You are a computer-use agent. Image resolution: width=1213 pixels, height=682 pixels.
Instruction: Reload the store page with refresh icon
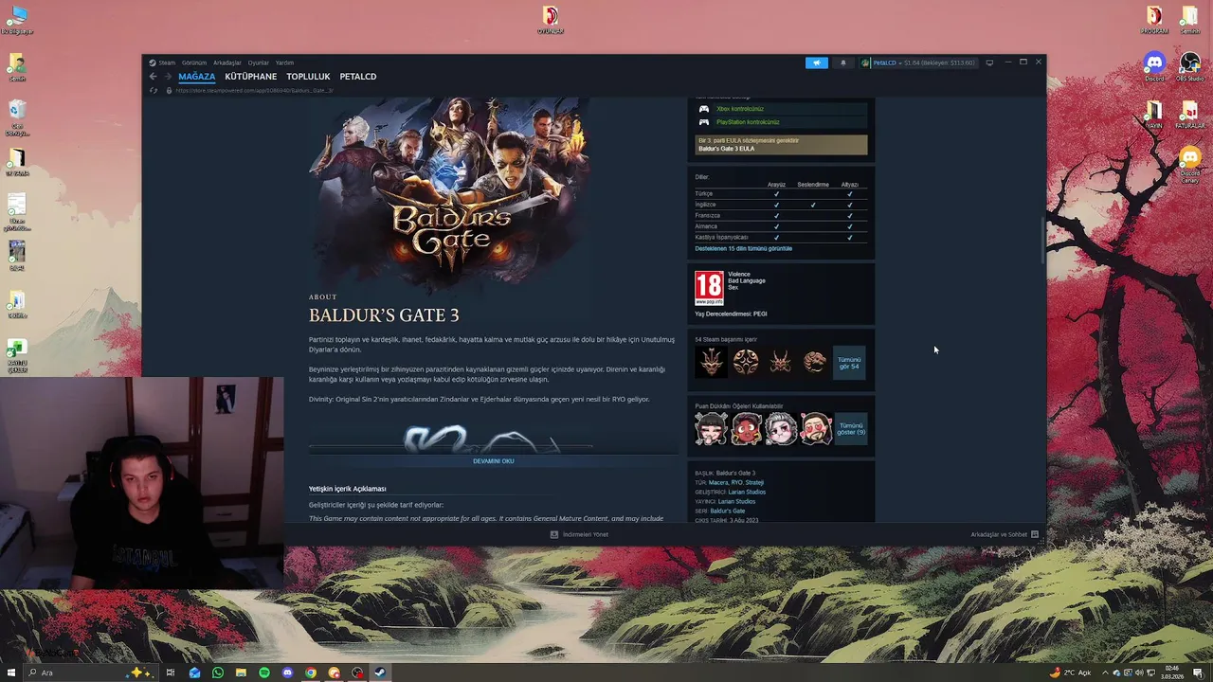pyautogui.click(x=154, y=90)
